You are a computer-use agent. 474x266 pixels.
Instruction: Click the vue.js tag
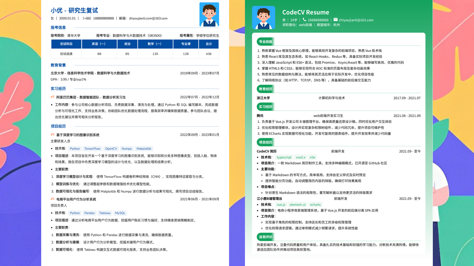[x=281, y=205]
